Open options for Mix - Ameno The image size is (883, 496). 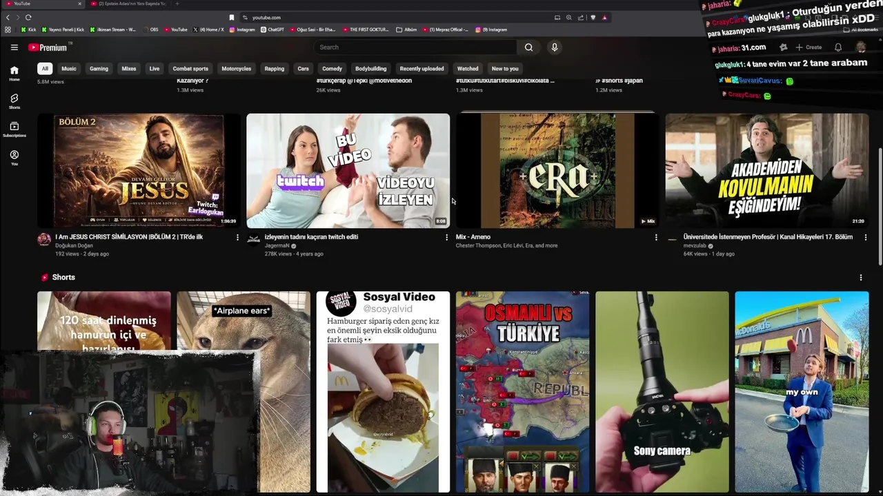[x=656, y=237]
